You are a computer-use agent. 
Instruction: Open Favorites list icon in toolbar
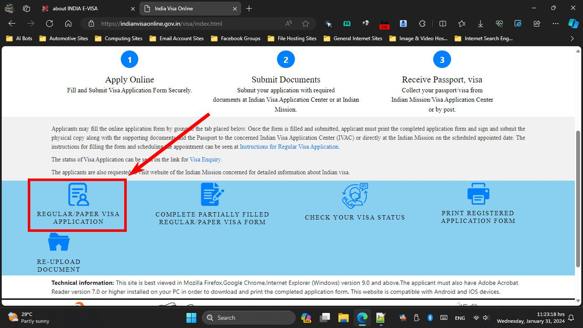click(462, 24)
